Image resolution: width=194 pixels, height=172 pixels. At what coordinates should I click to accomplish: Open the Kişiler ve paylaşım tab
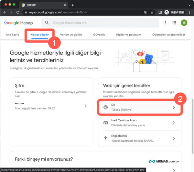point(129,35)
